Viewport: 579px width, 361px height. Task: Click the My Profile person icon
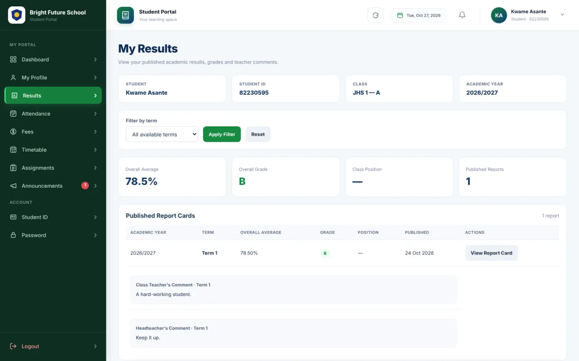click(x=13, y=78)
